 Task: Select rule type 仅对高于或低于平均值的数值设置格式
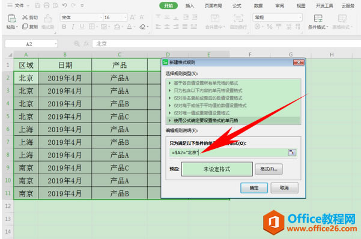pyautogui.click(x=210, y=106)
